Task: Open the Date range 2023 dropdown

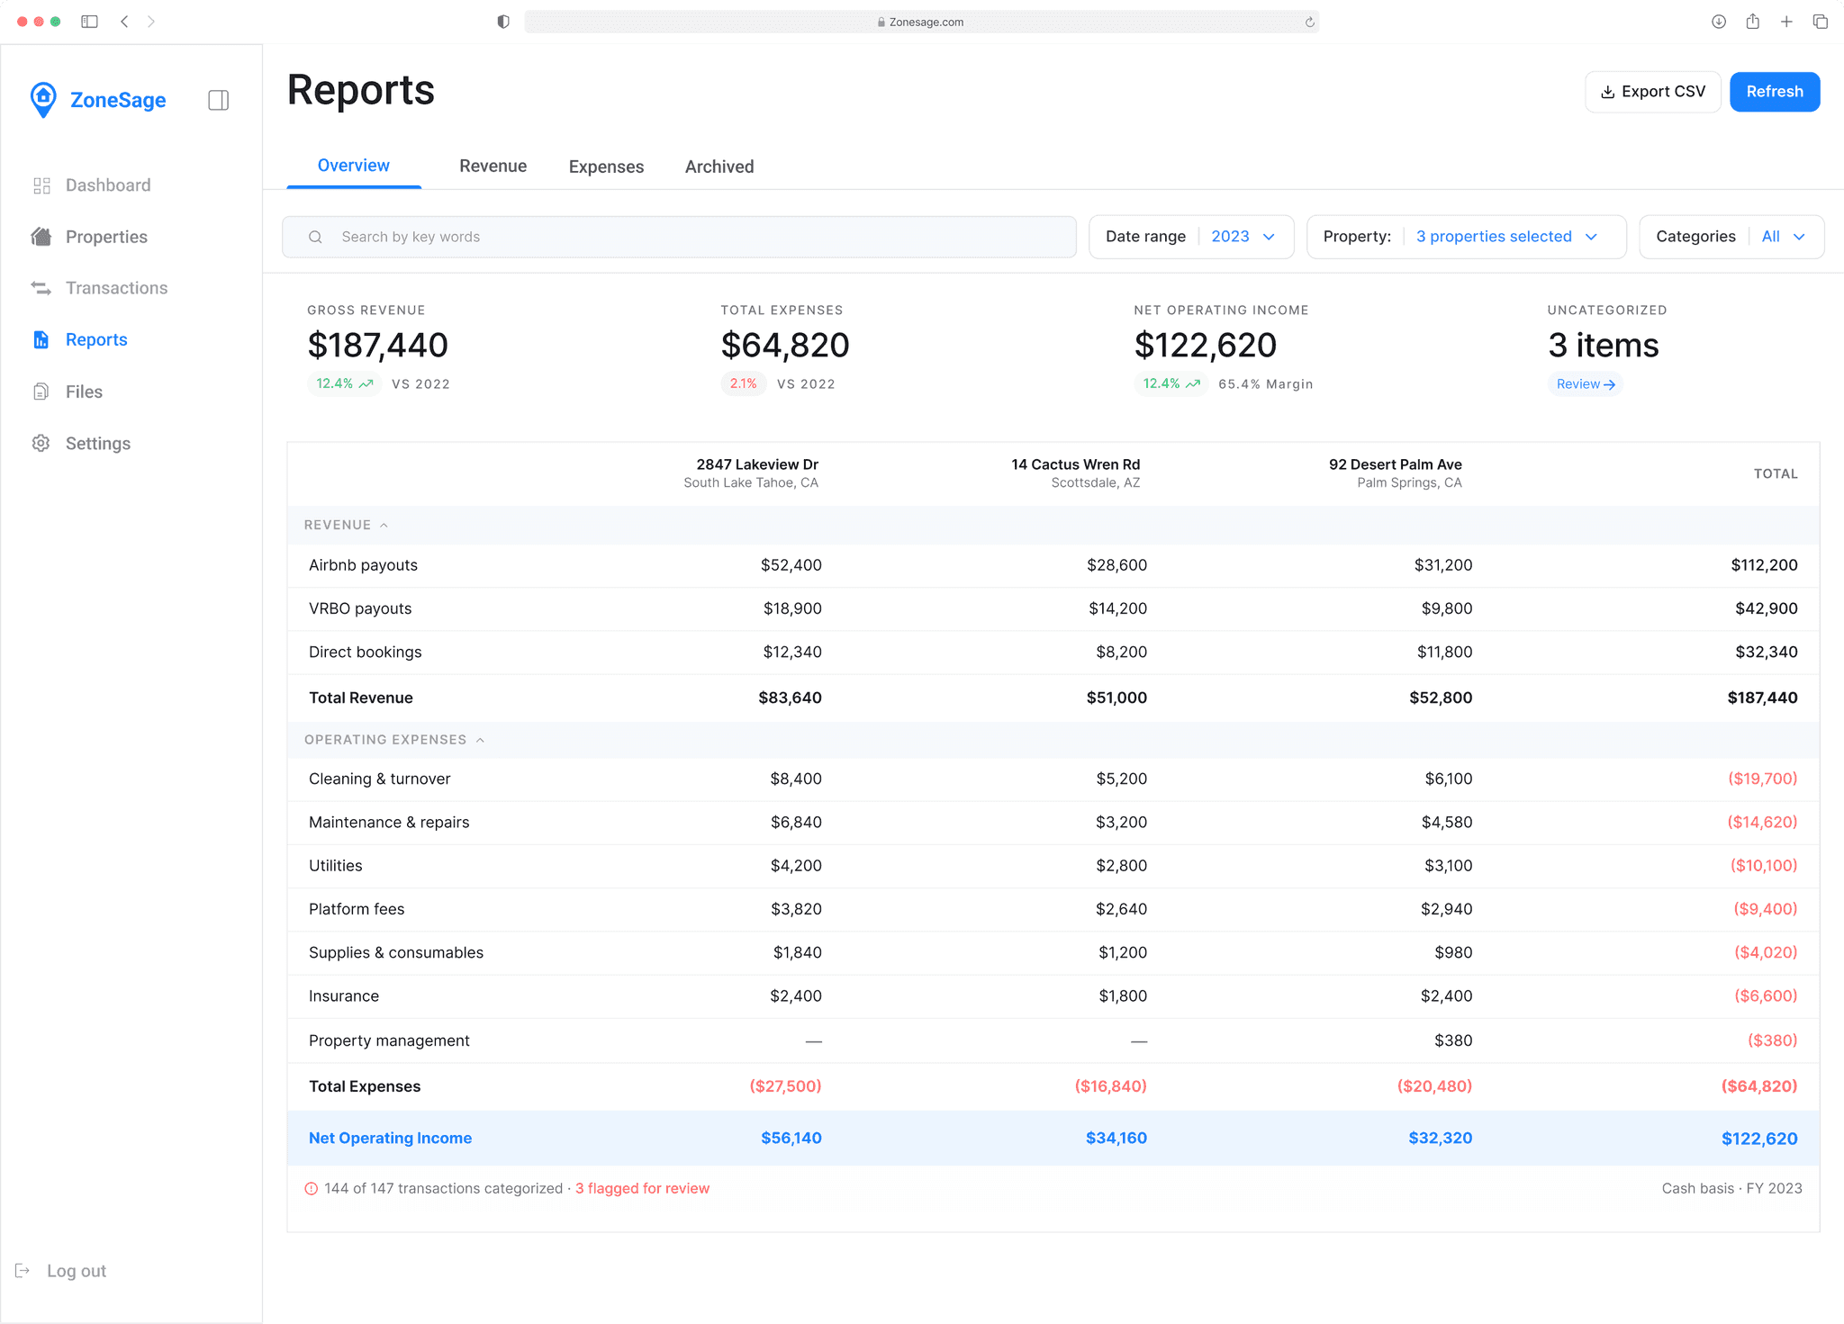Action: tap(1191, 237)
